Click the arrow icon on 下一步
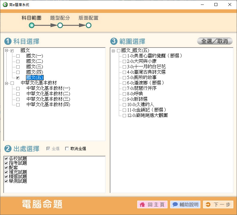This screenshot has height=215, width=237. [208, 205]
